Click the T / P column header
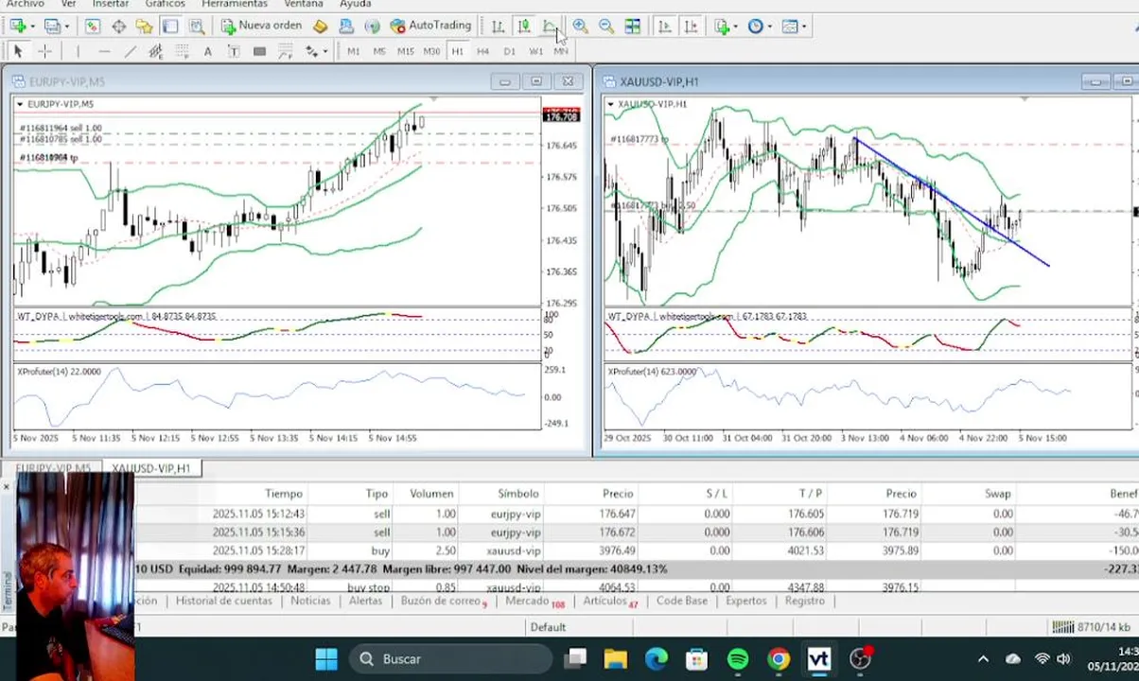The height and width of the screenshot is (681, 1139). (x=810, y=494)
